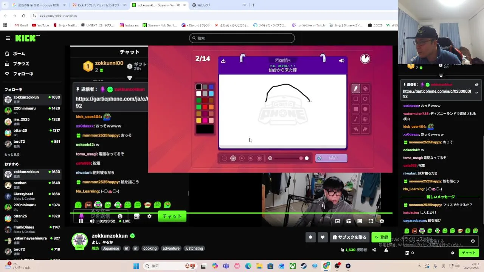Pick the blue color swatch

[x=211, y=87]
